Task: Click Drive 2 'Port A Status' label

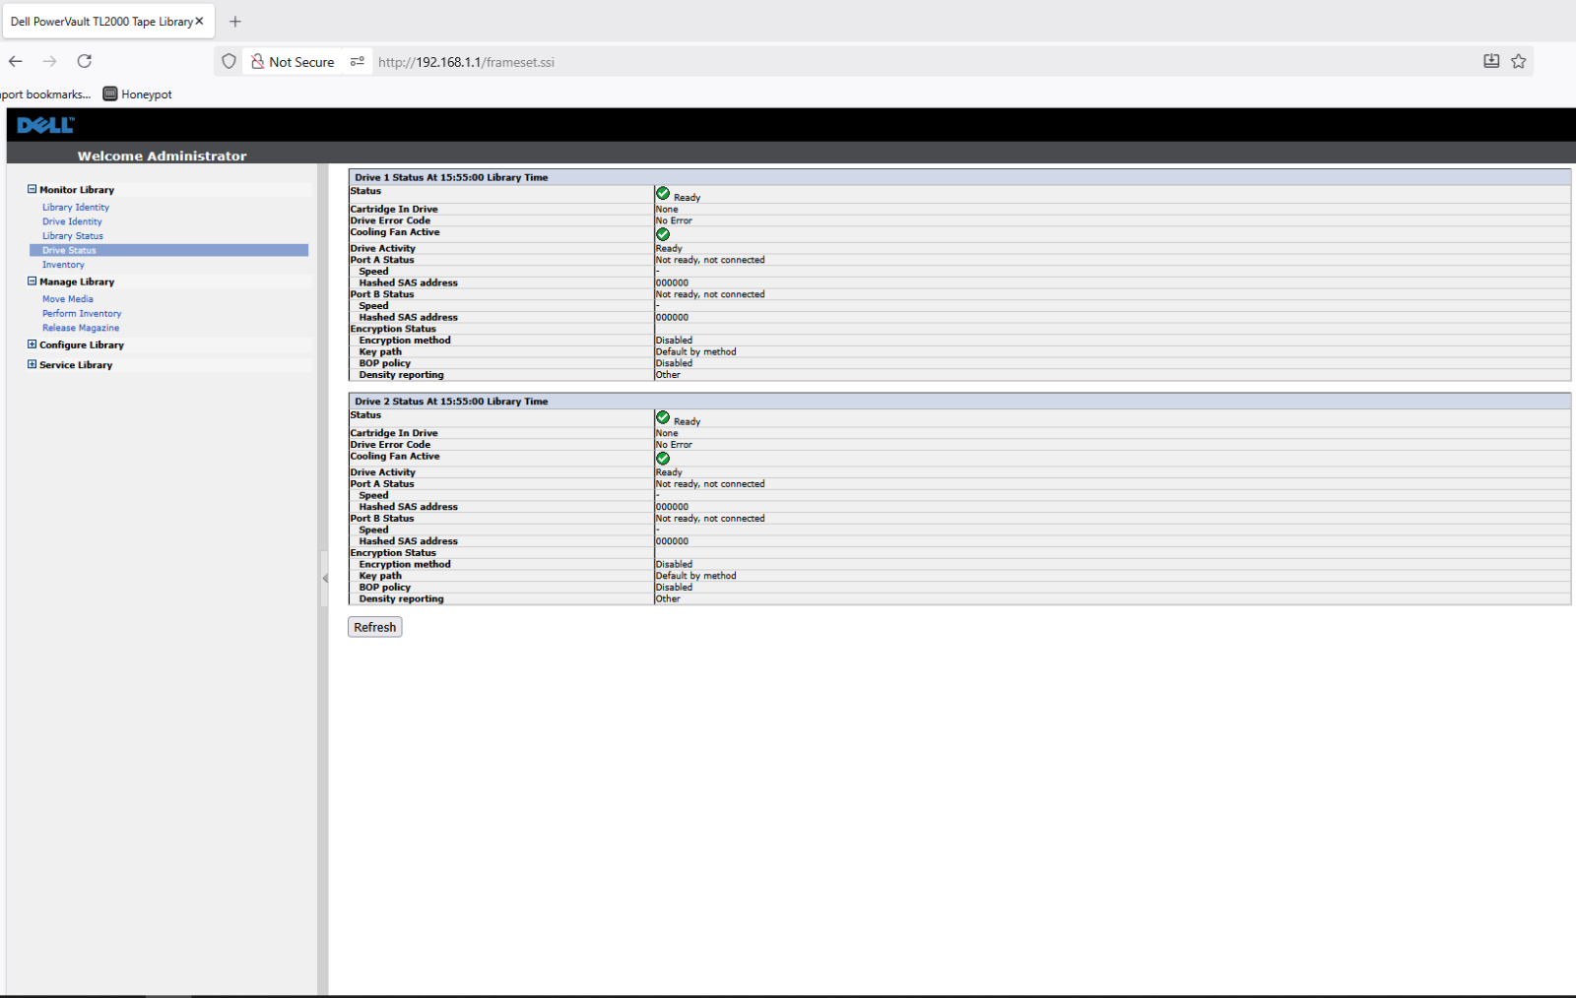Action: click(382, 484)
